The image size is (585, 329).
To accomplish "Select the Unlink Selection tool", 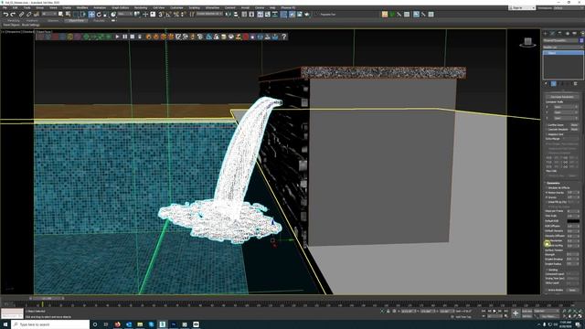I will coord(28,15).
